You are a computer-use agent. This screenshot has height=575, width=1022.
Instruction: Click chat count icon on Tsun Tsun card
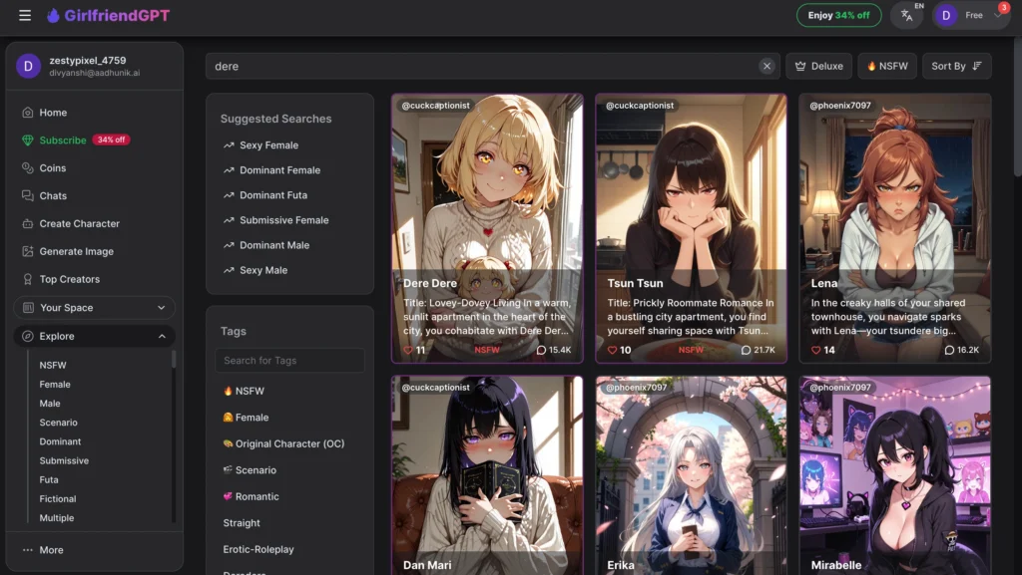click(746, 350)
